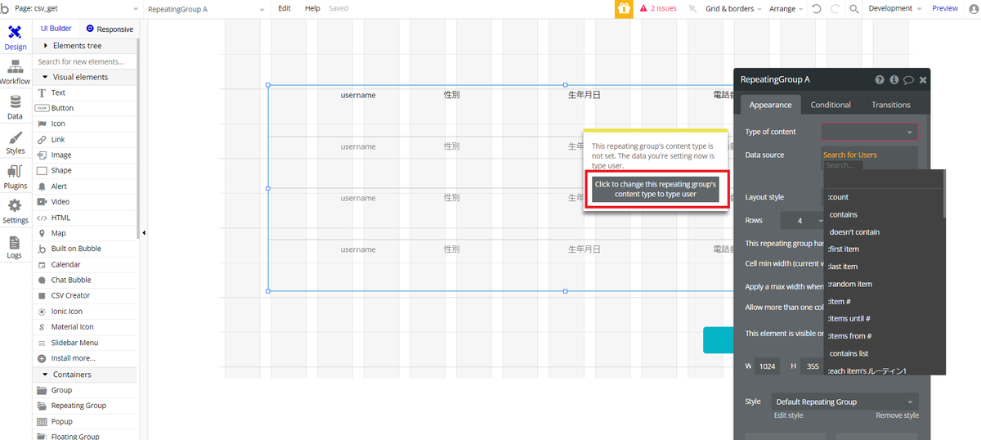The image size is (981, 440).
Task: Open the Page csv_get dropdown
Action: tap(78, 8)
